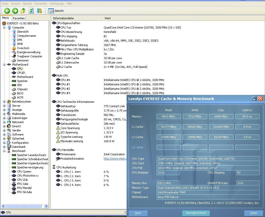Select the Sensoren item in the tree
Viewport: 265px width, 217px height.
click(x=23, y=60)
